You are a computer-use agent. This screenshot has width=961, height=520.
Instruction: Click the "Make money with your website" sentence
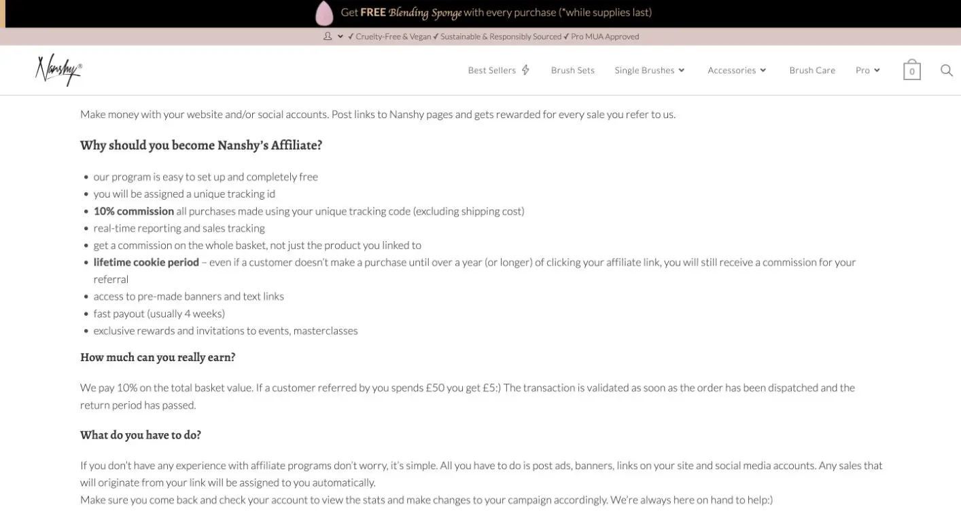coord(378,114)
